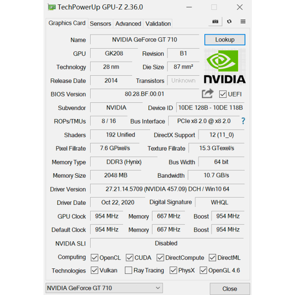295x295 pixels.
Task: Click the GPU Clock row Memory 667 MHz
Action: [x=169, y=216]
